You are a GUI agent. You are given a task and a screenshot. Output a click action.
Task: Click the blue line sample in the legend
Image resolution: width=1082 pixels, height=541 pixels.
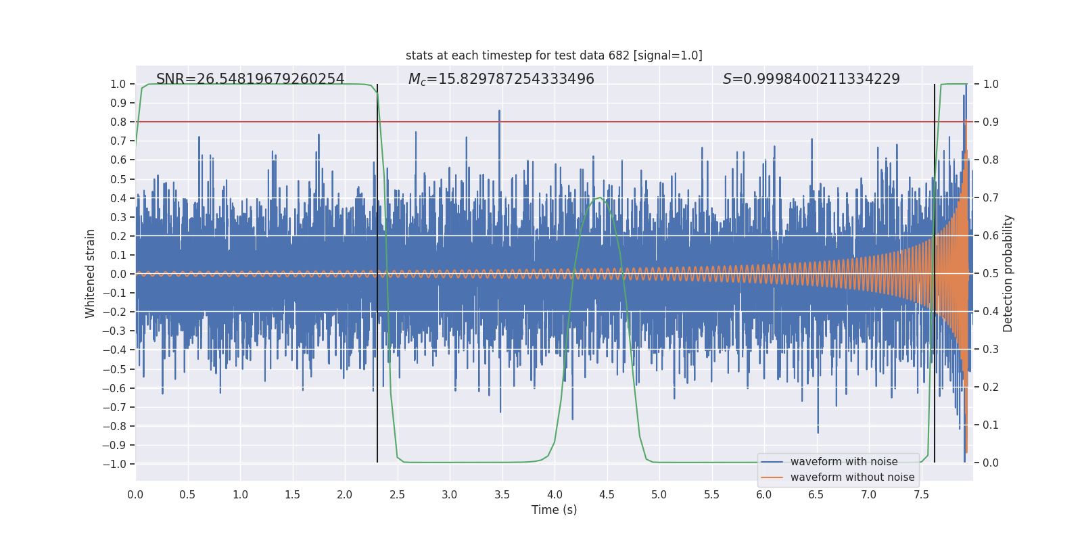click(772, 462)
